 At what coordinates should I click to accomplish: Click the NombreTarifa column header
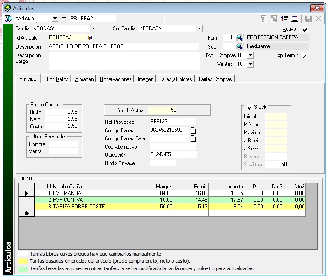click(x=103, y=187)
